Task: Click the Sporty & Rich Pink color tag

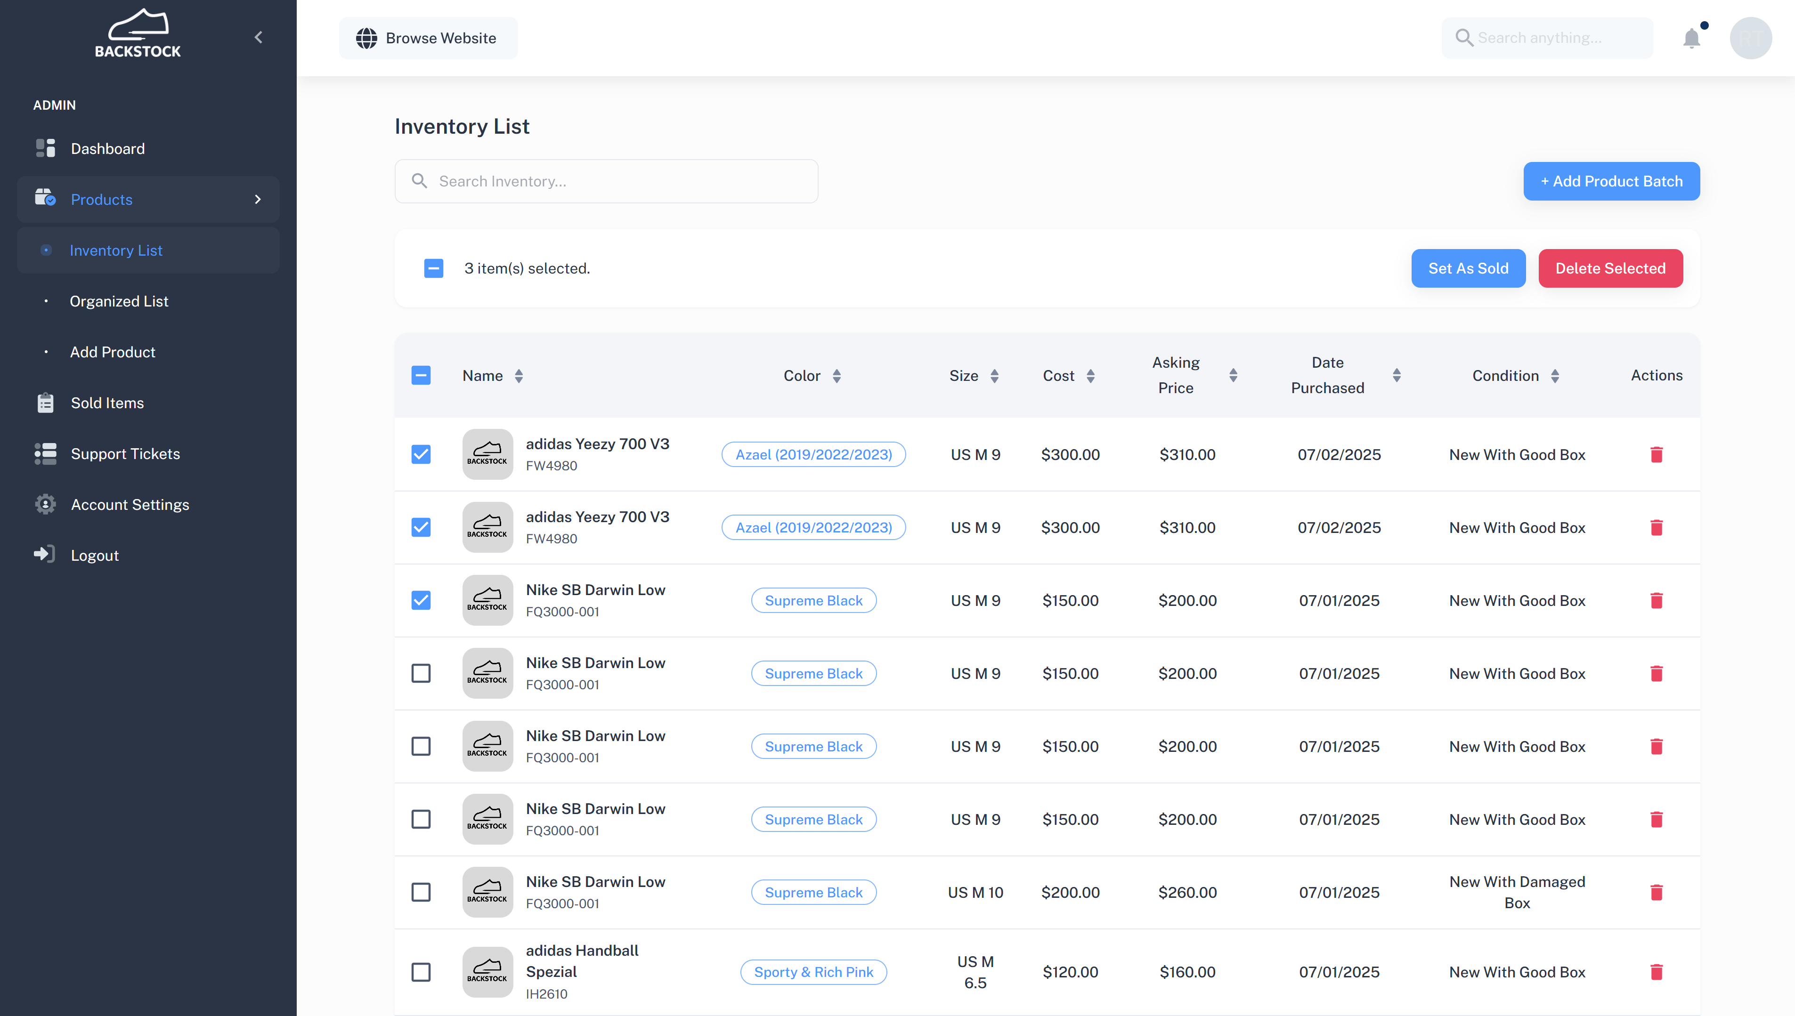Action: (x=813, y=972)
